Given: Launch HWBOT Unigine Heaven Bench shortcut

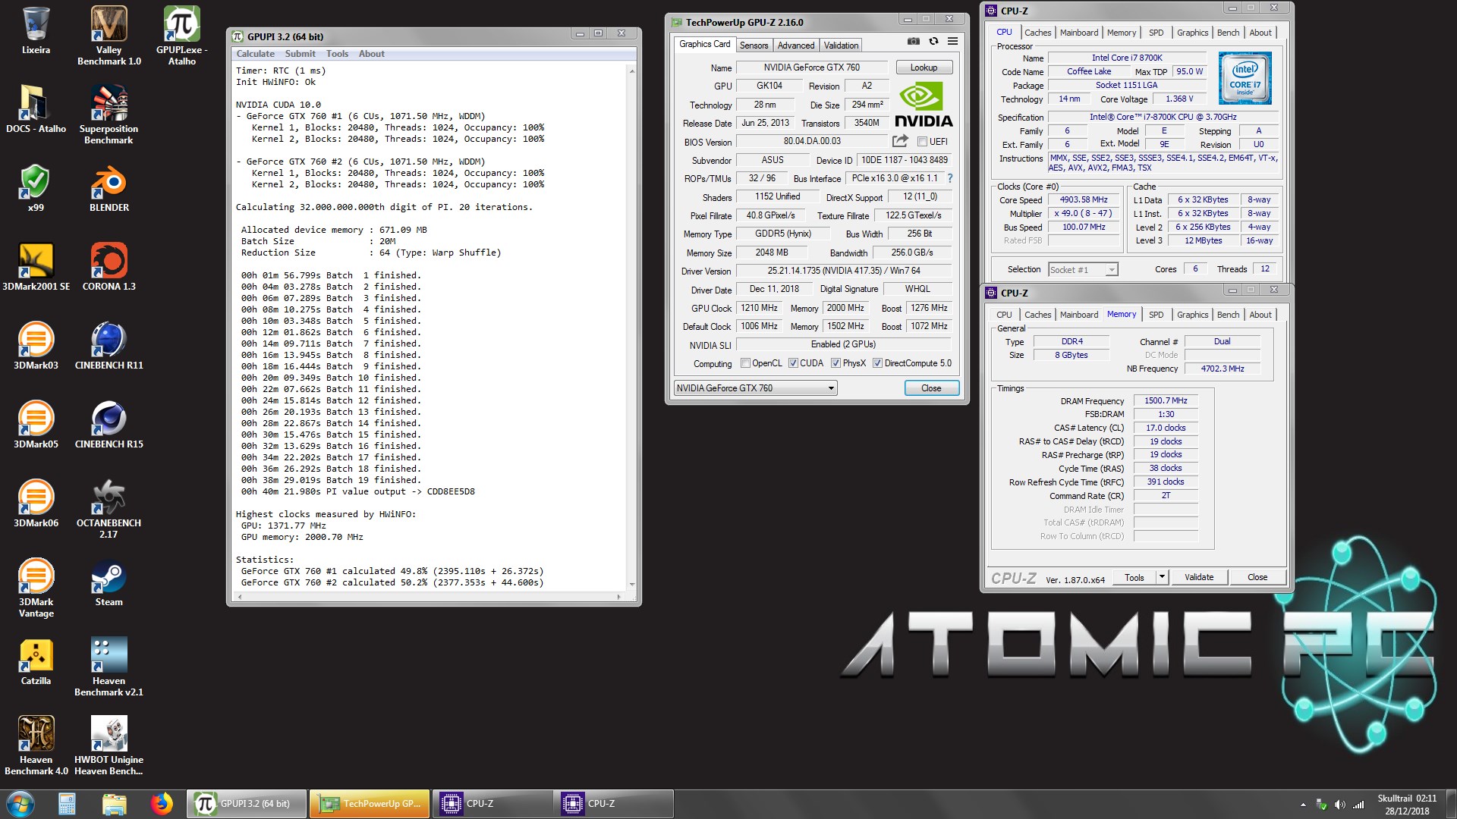Looking at the screenshot, I should pyautogui.click(x=109, y=745).
